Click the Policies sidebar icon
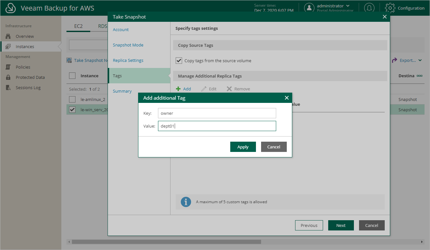Viewport: 430px width, 250px height. tap(8, 67)
